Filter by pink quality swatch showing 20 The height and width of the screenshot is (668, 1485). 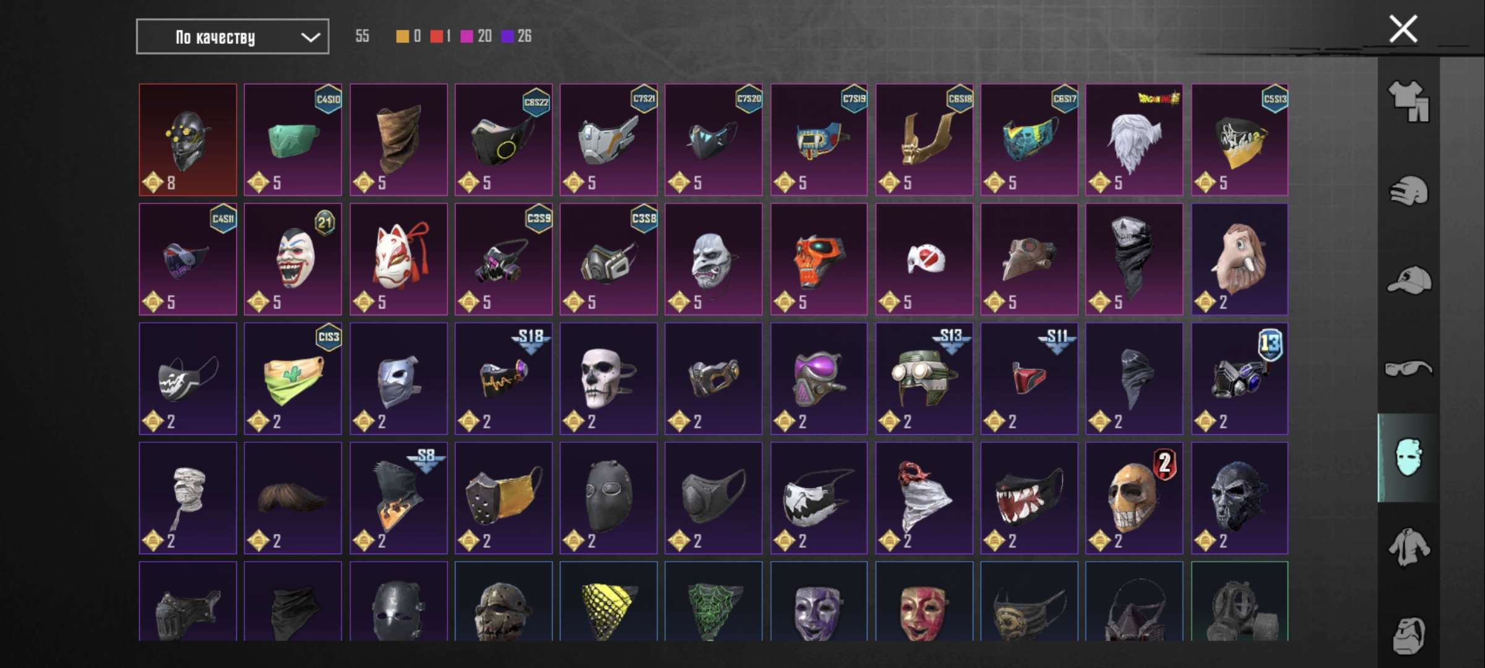(x=467, y=36)
